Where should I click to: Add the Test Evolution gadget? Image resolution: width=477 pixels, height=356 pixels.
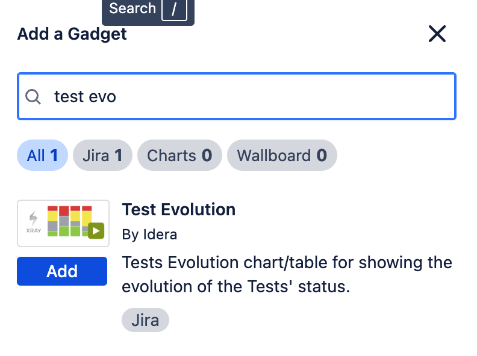pos(62,271)
